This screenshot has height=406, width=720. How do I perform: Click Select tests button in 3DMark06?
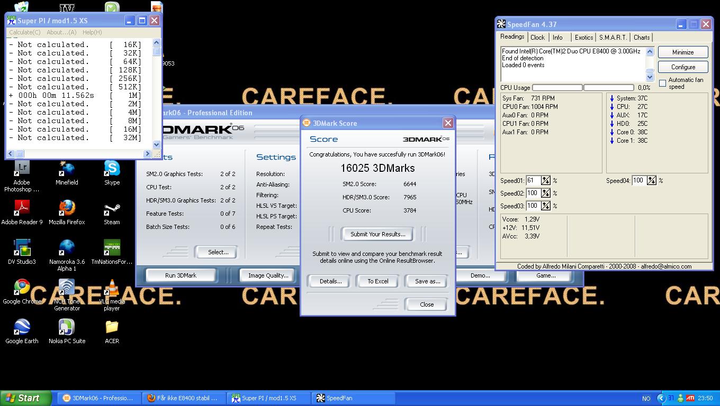218,252
